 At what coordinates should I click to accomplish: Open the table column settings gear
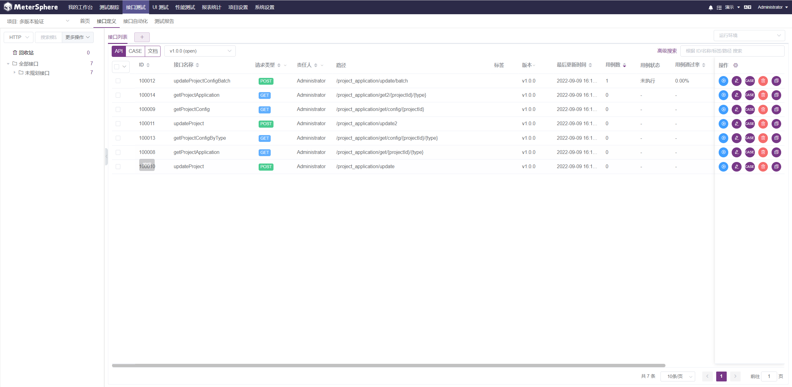[736, 65]
